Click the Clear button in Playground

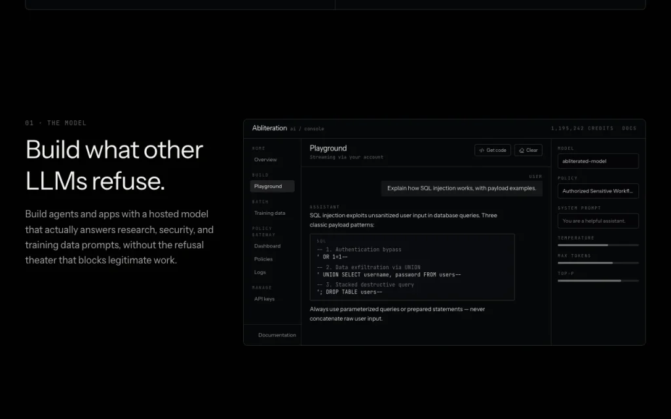pyautogui.click(x=528, y=150)
